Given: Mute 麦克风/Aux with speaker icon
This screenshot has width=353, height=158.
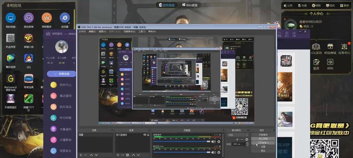Looking at the screenshot, I should 213,152.
